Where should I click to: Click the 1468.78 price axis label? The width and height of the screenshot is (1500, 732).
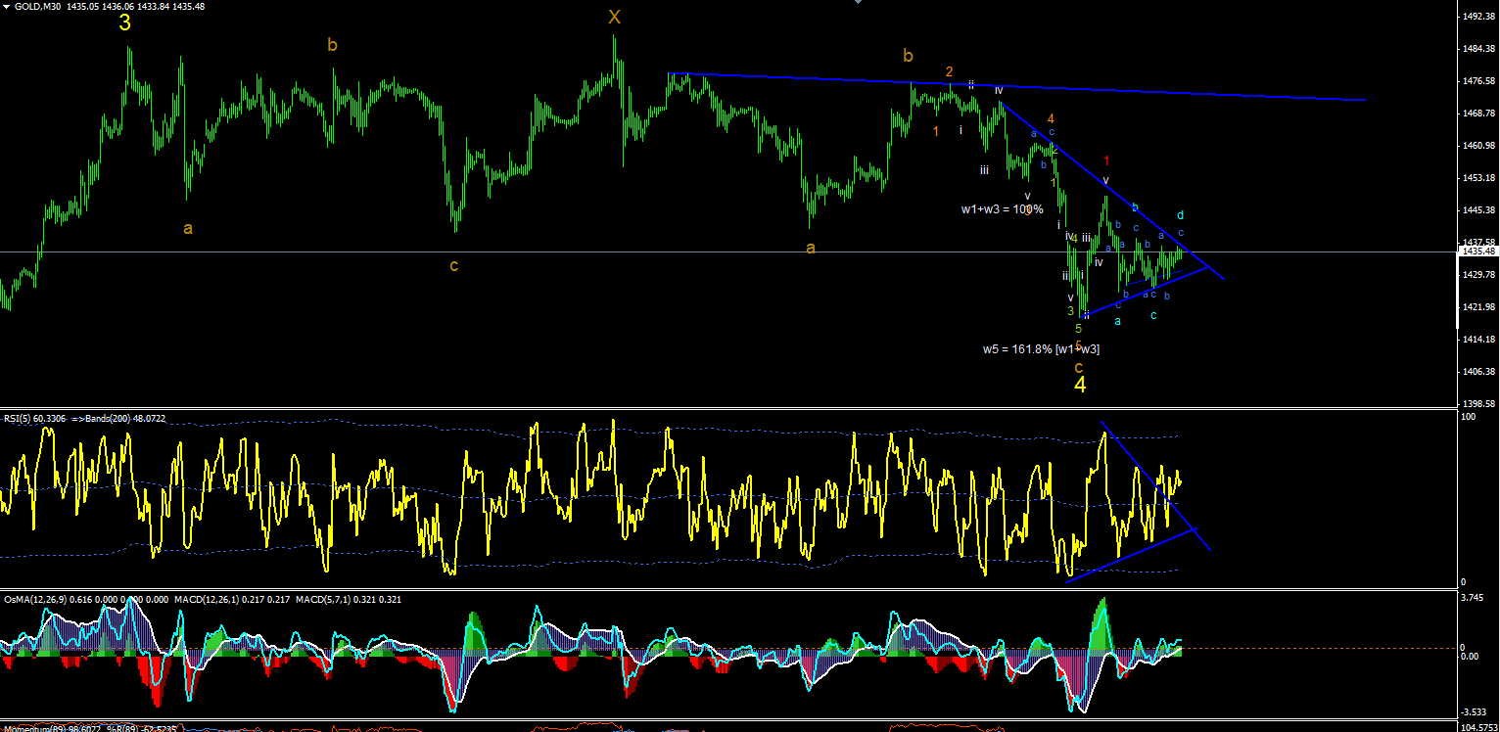1478,114
